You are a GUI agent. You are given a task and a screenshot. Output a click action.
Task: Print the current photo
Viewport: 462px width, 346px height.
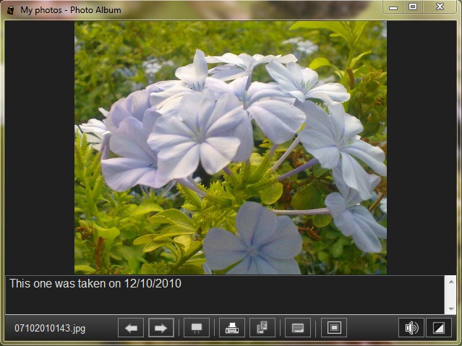point(232,327)
